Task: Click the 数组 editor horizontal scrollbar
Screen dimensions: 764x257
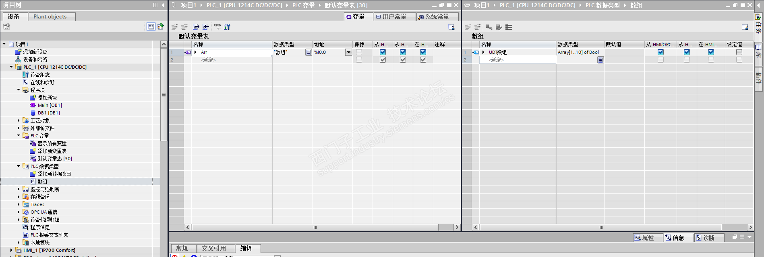Action: [x=601, y=227]
